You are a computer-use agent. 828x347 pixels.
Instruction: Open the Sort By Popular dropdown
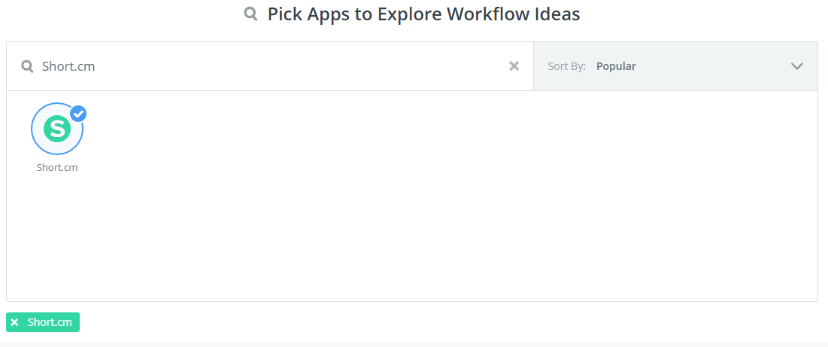675,66
